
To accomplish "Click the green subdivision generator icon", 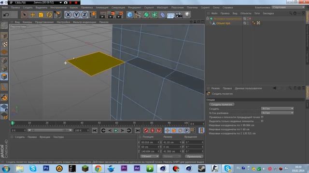I will point(146,15).
